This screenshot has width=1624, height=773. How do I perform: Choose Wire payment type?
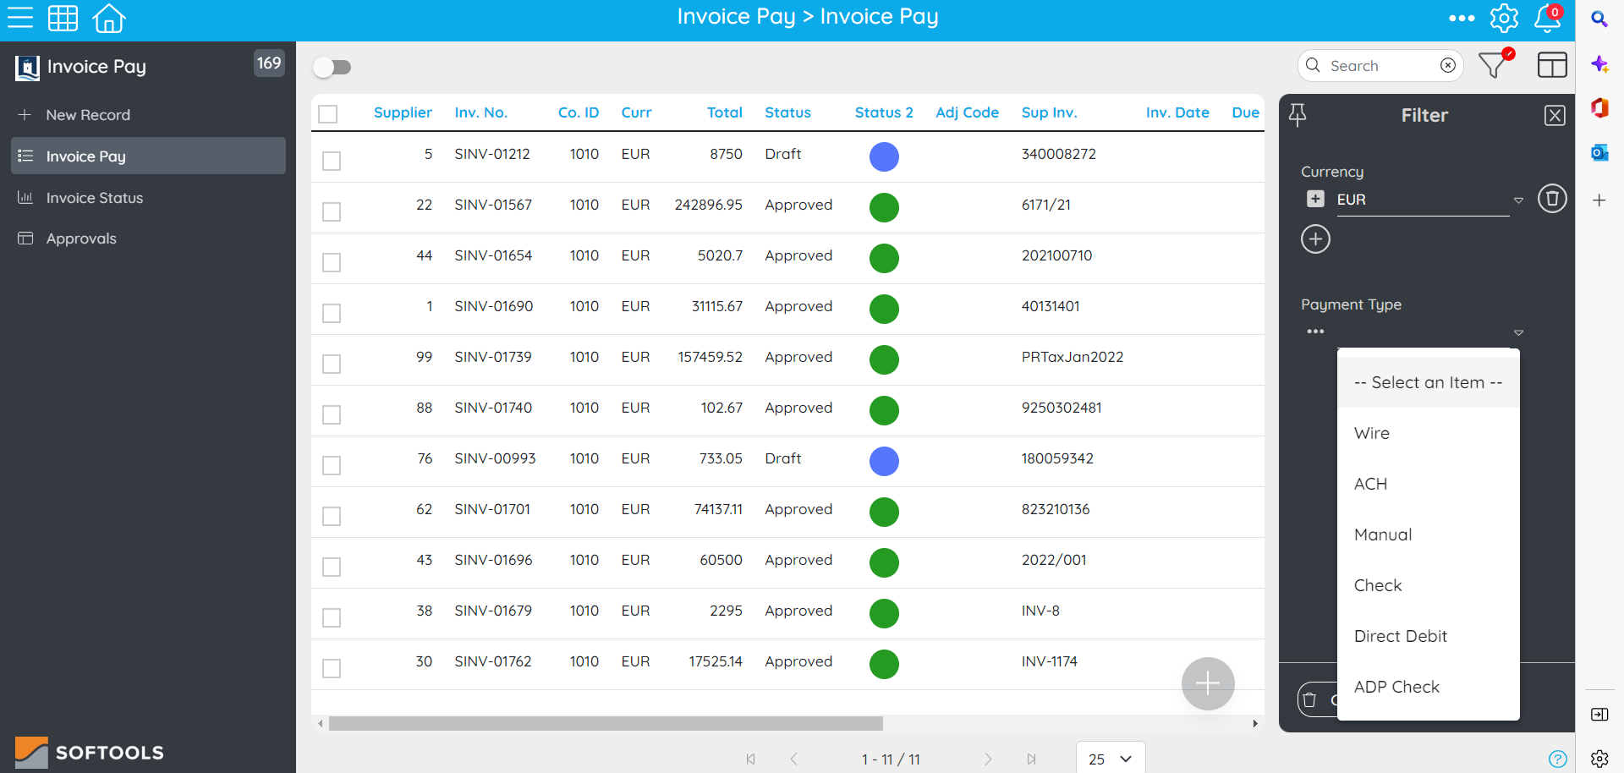pos(1429,433)
